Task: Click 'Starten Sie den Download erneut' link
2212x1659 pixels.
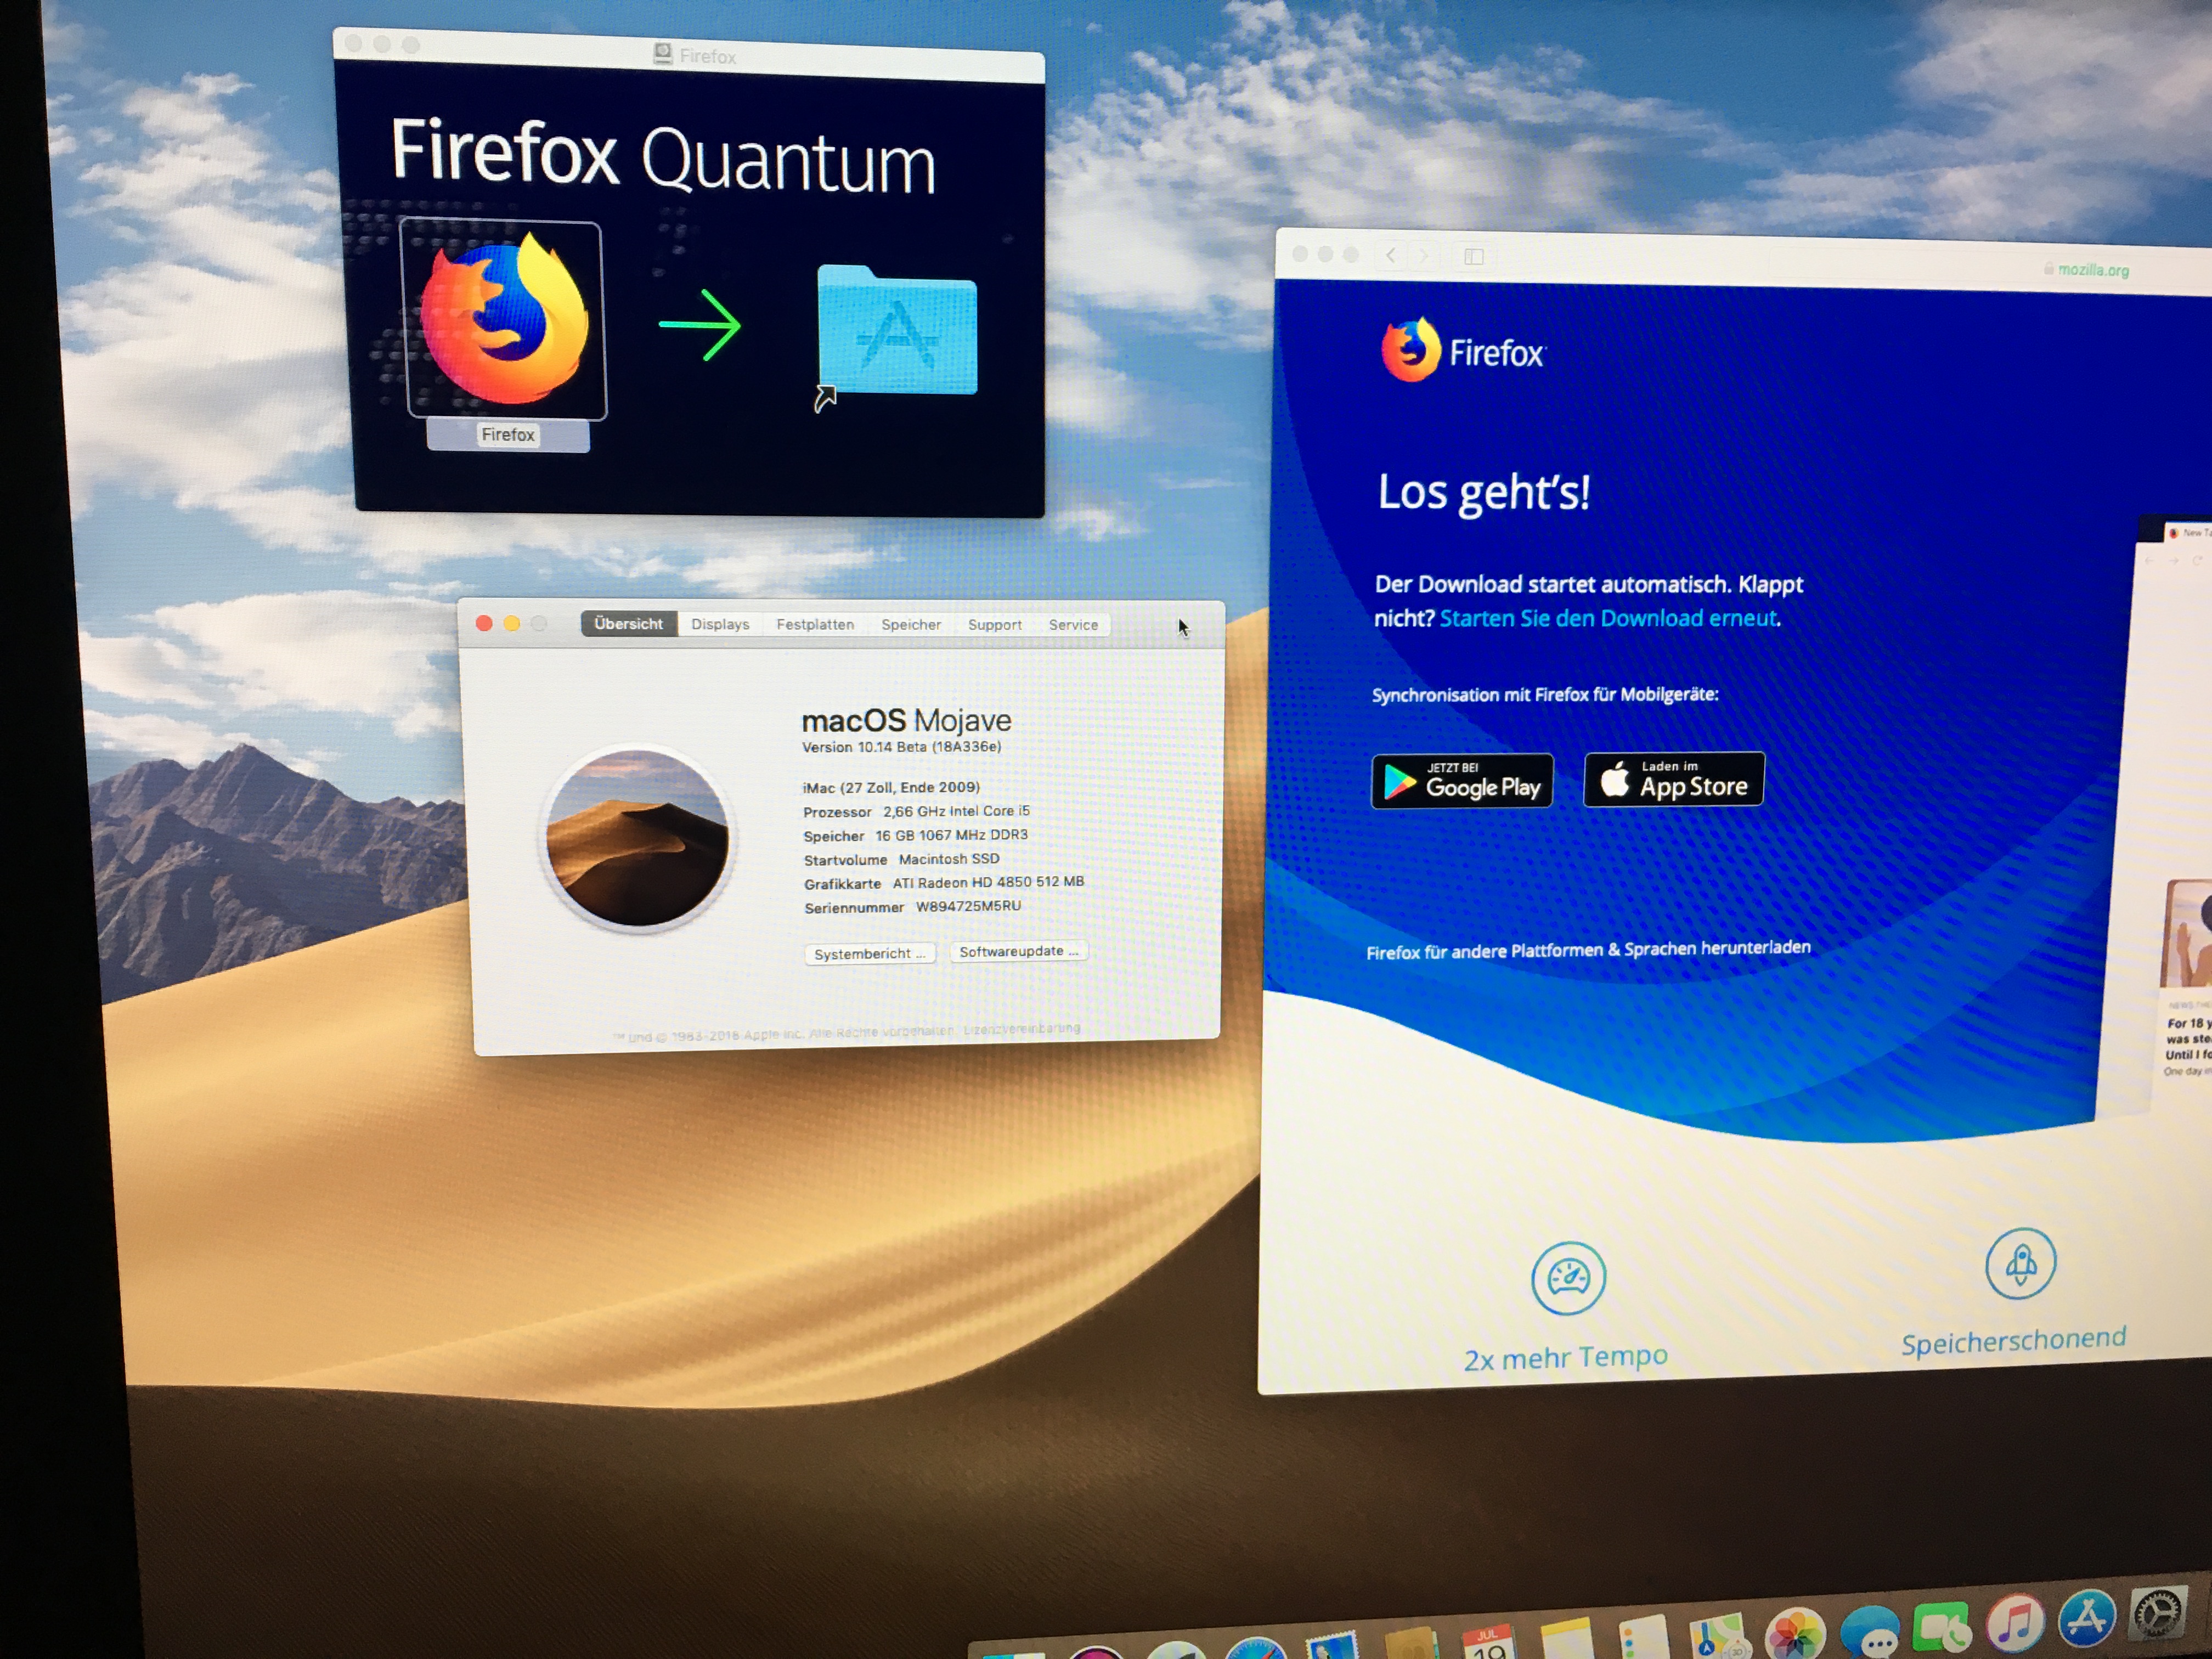Action: [x=1608, y=618]
